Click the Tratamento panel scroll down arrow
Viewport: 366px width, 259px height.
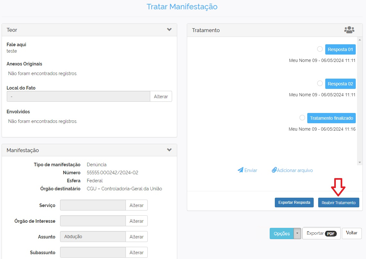[360, 163]
